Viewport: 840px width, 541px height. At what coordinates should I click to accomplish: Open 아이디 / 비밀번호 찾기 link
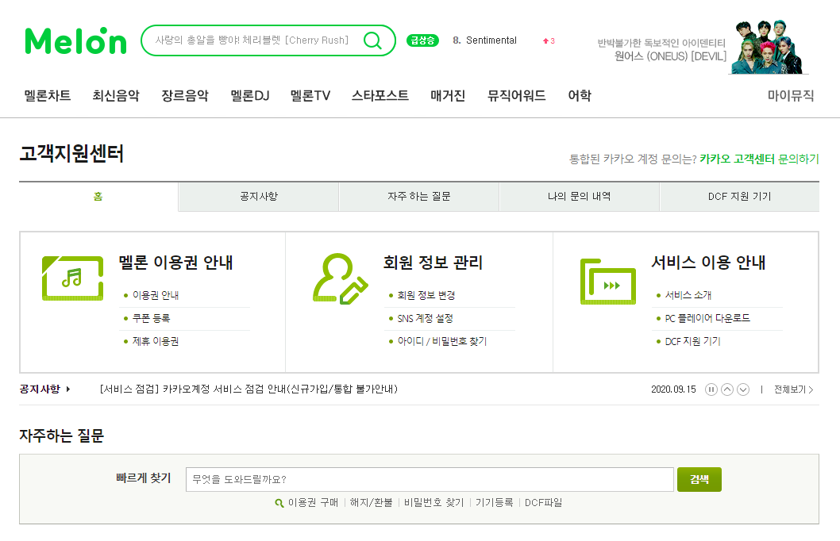pos(442,341)
